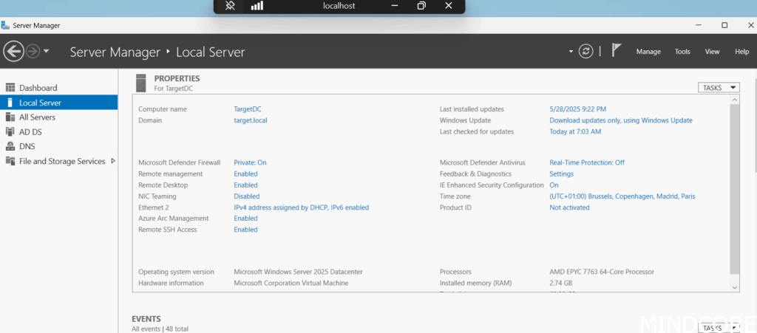Open the Tools menu
Screen dimensions: 757x333
682,52
